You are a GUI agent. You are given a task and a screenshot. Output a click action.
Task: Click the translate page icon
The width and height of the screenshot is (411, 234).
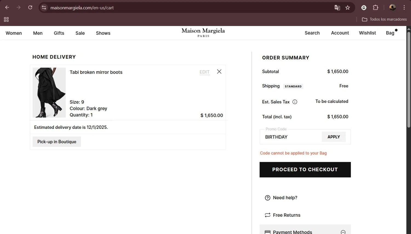[x=337, y=8]
